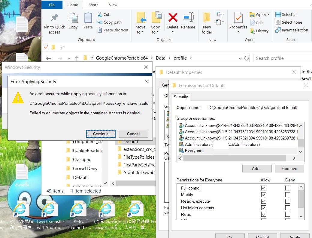Toggle Allow checkbox for Read
Image resolution: width=312 pixels, height=238 pixels.
click(264, 214)
